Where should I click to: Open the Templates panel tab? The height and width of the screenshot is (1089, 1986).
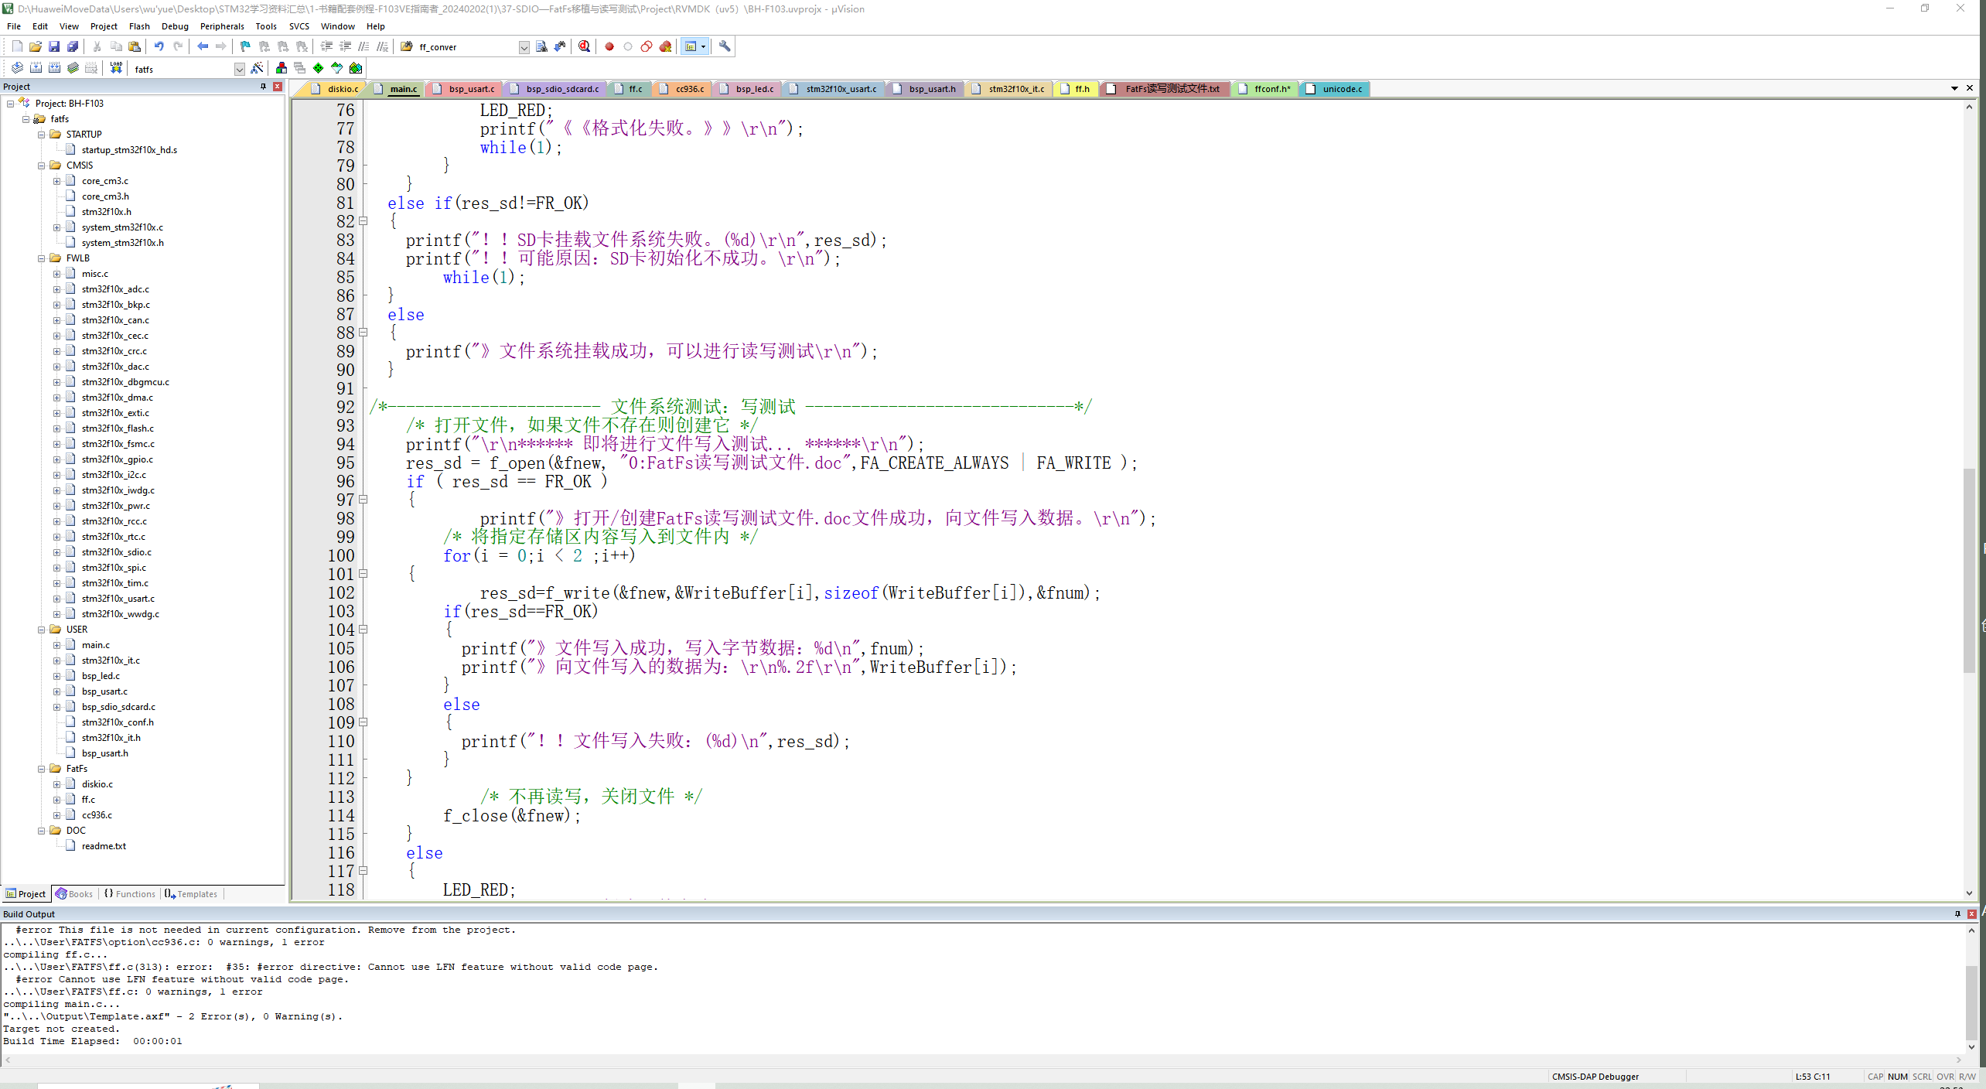coord(192,894)
